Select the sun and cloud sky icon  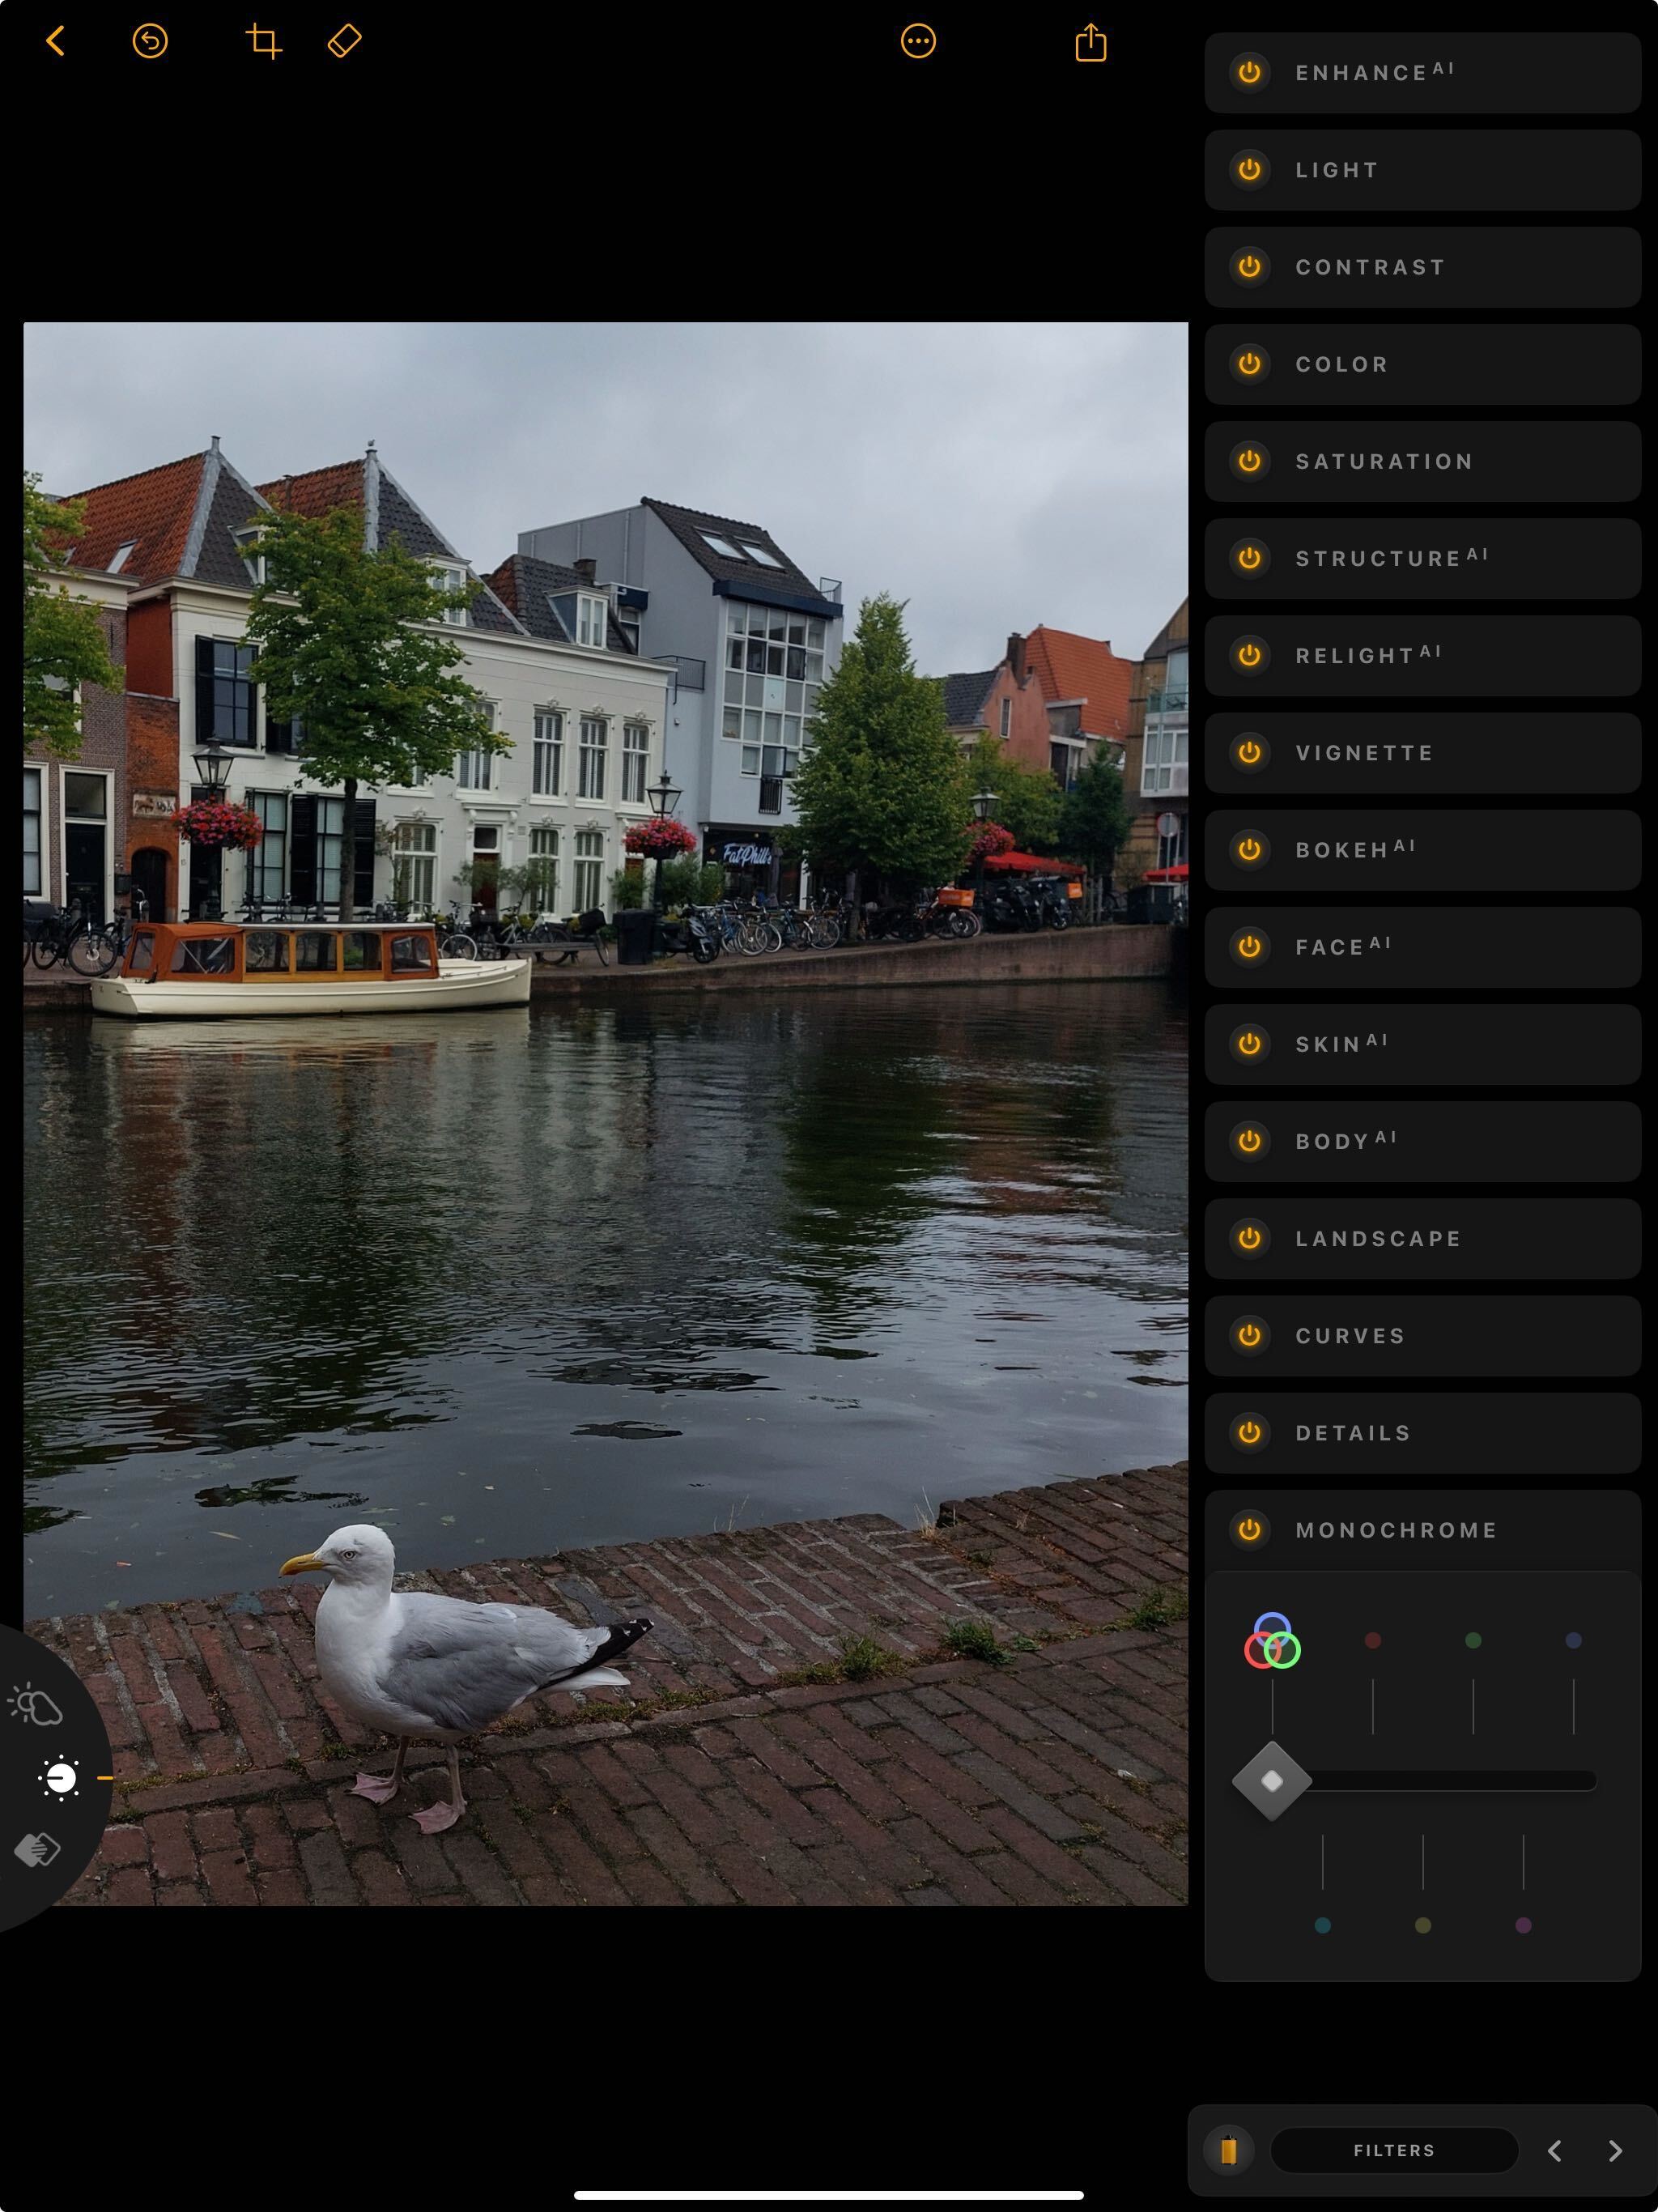pos(36,1705)
